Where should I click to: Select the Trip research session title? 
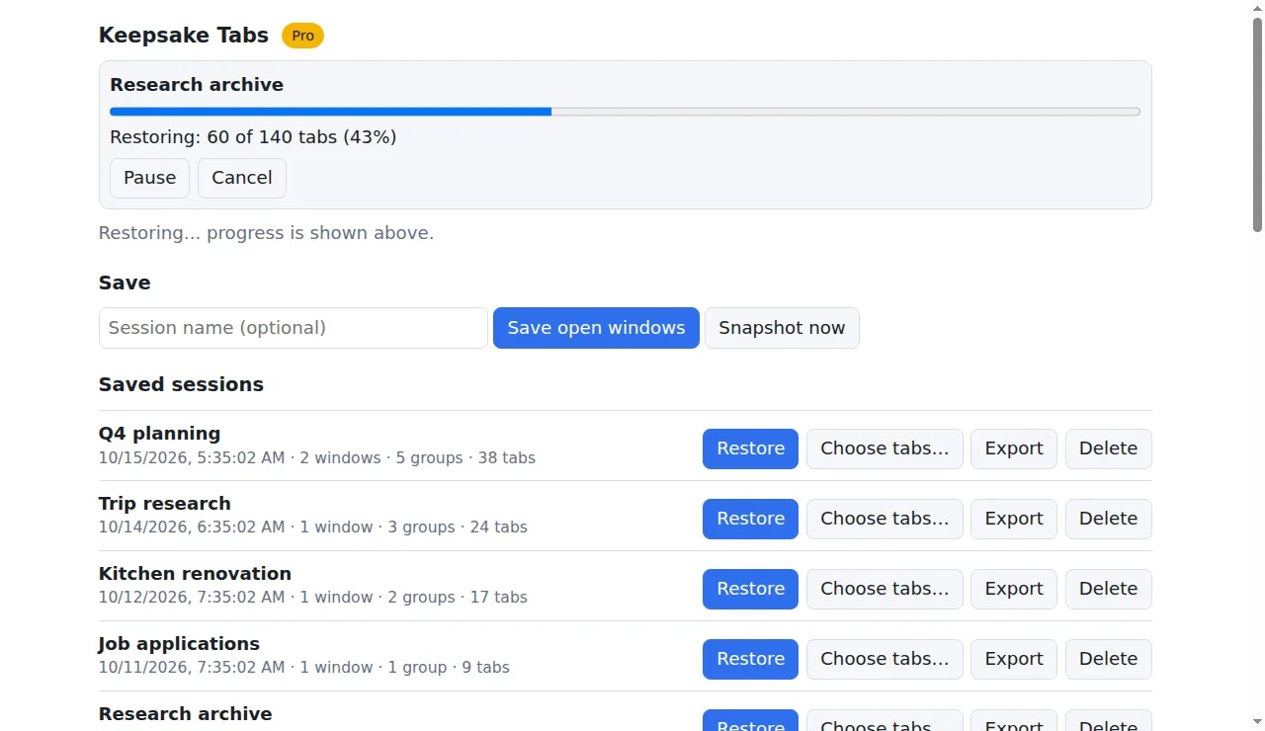164,504
